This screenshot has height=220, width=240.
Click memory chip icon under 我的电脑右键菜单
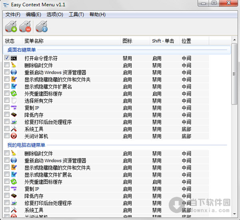14,196
